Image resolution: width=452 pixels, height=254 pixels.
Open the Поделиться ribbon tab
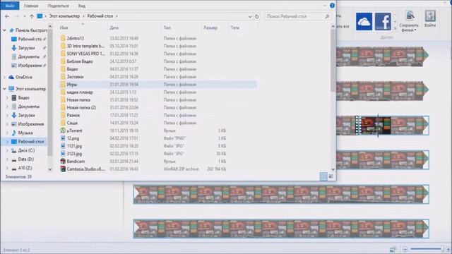pyautogui.click(x=58, y=6)
